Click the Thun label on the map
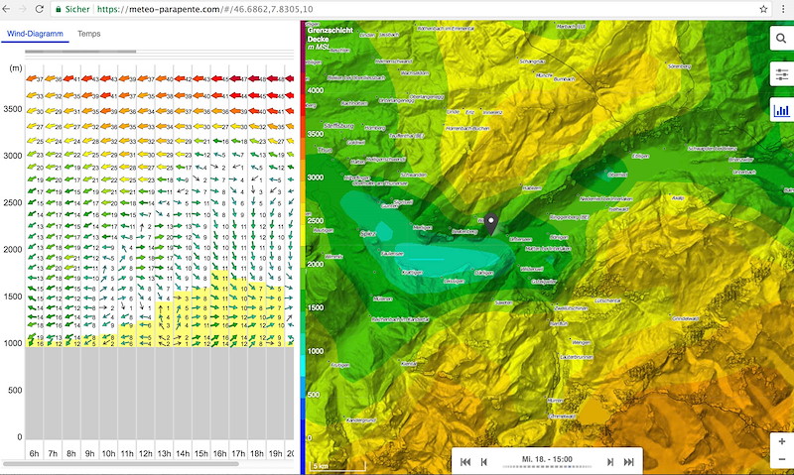This screenshot has height=475, width=794. [325, 151]
